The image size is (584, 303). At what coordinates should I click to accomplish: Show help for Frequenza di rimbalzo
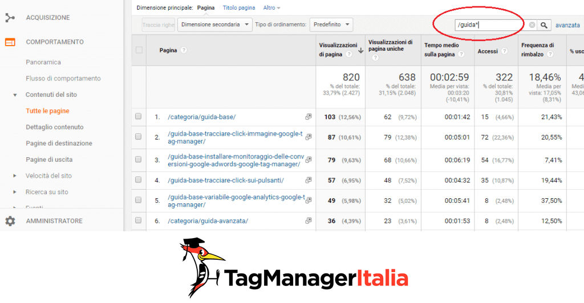(x=550, y=54)
